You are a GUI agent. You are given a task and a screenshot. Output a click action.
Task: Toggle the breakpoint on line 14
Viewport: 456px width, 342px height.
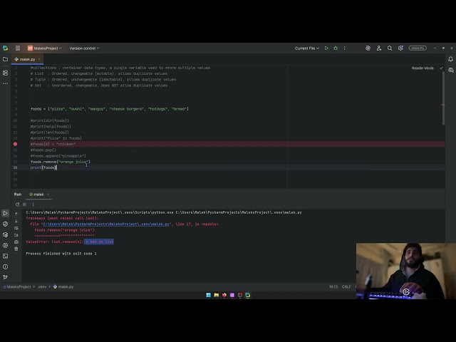(x=15, y=144)
